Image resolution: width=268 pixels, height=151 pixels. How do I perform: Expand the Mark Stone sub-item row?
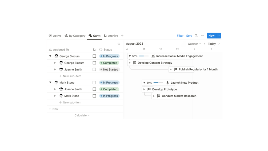[x=55, y=96]
